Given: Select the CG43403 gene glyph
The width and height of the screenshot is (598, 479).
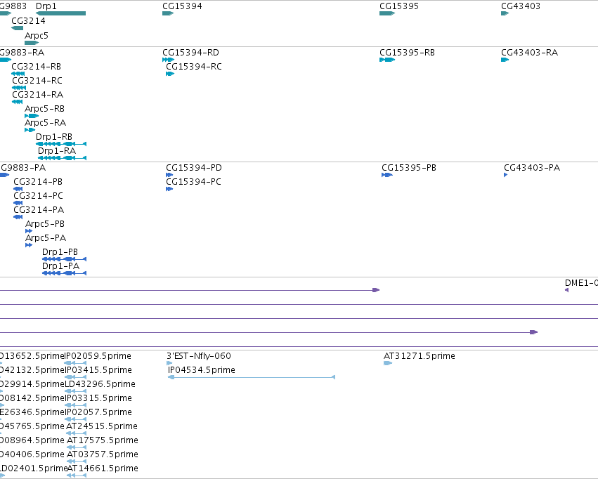Looking at the screenshot, I should coord(505,13).
